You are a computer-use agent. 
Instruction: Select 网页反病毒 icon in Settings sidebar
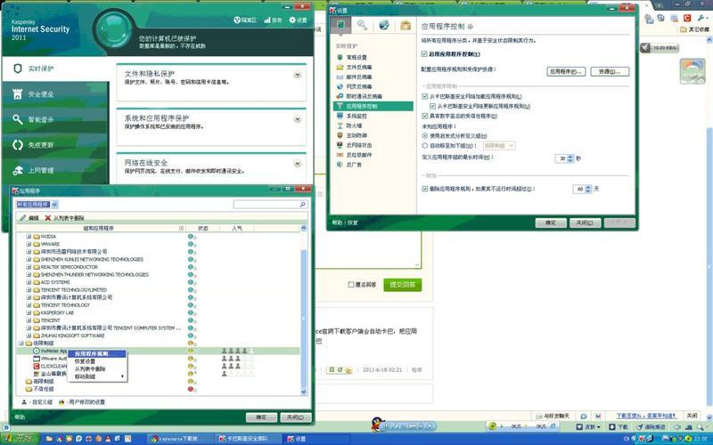(340, 86)
